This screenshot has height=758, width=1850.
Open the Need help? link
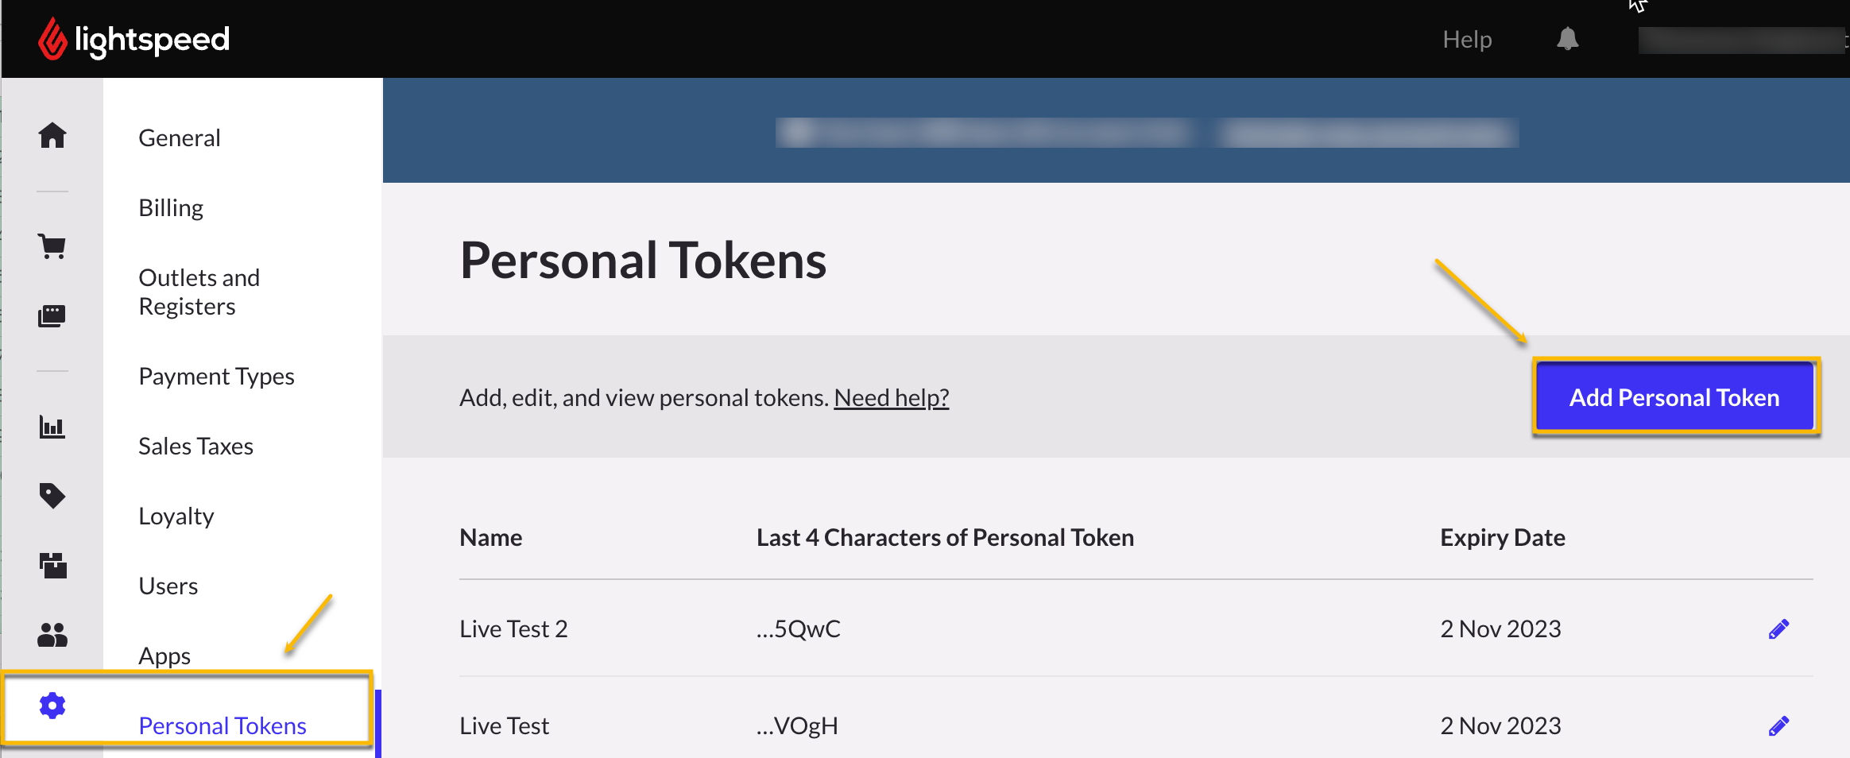(891, 397)
